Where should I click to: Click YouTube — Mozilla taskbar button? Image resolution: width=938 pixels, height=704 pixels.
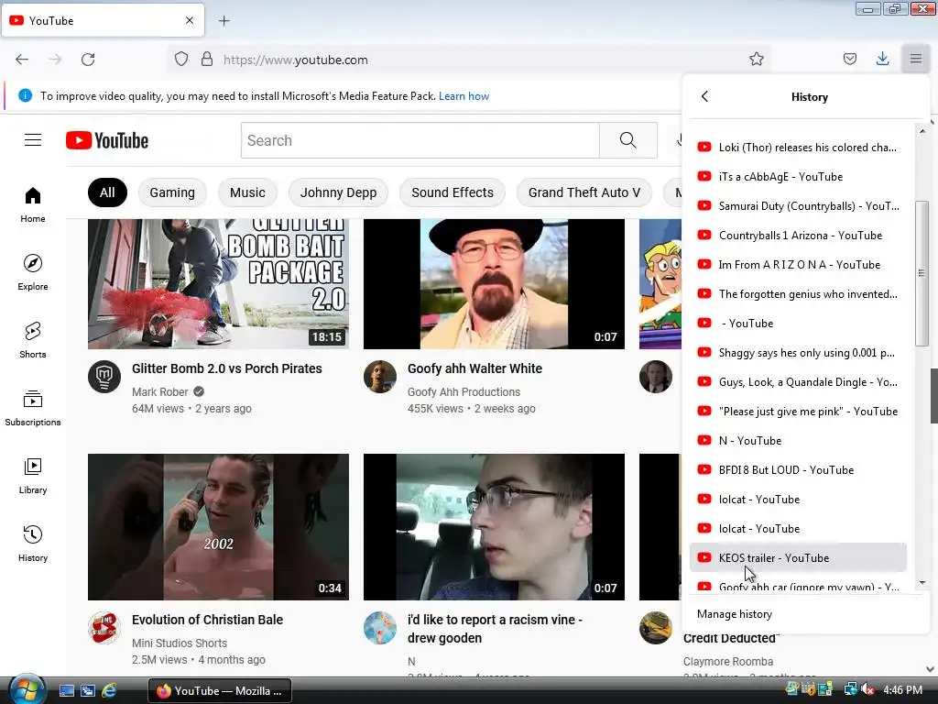(x=220, y=691)
